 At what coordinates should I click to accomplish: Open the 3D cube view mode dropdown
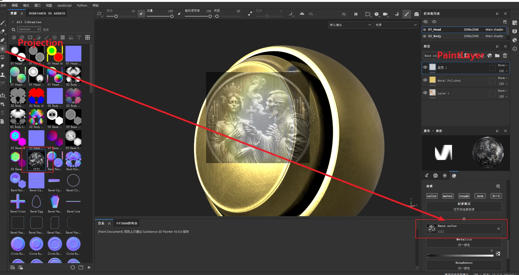point(377,14)
